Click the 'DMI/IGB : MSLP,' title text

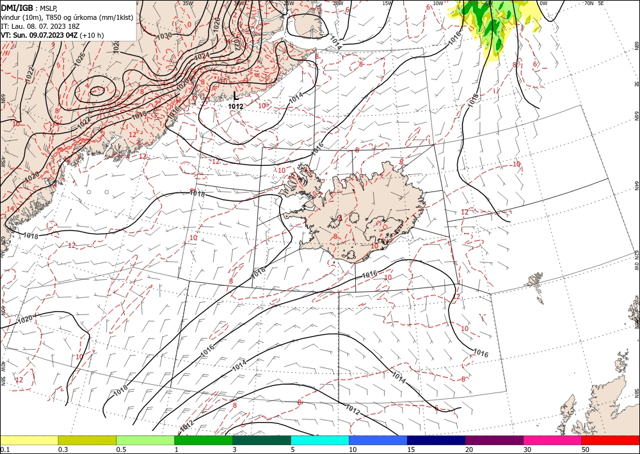pyautogui.click(x=30, y=7)
